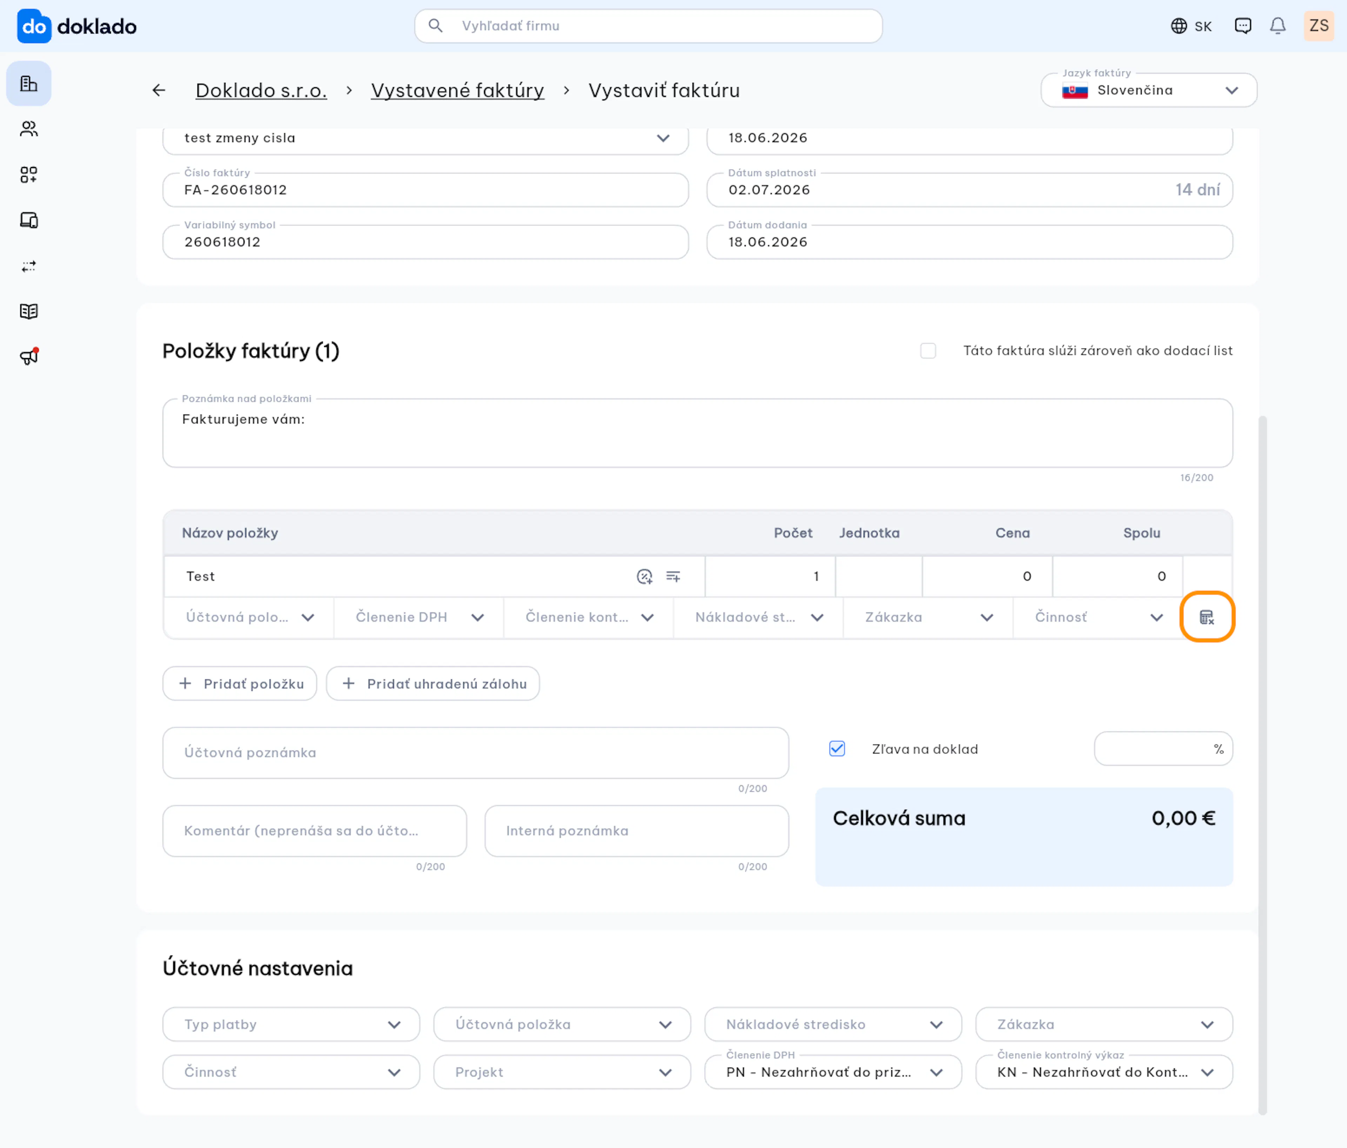Open the item's Zákazka dropdown
This screenshot has width=1347, height=1148.
click(x=928, y=617)
